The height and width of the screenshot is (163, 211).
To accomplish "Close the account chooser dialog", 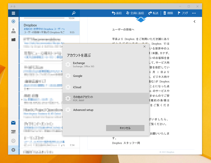I will point(144,47).
